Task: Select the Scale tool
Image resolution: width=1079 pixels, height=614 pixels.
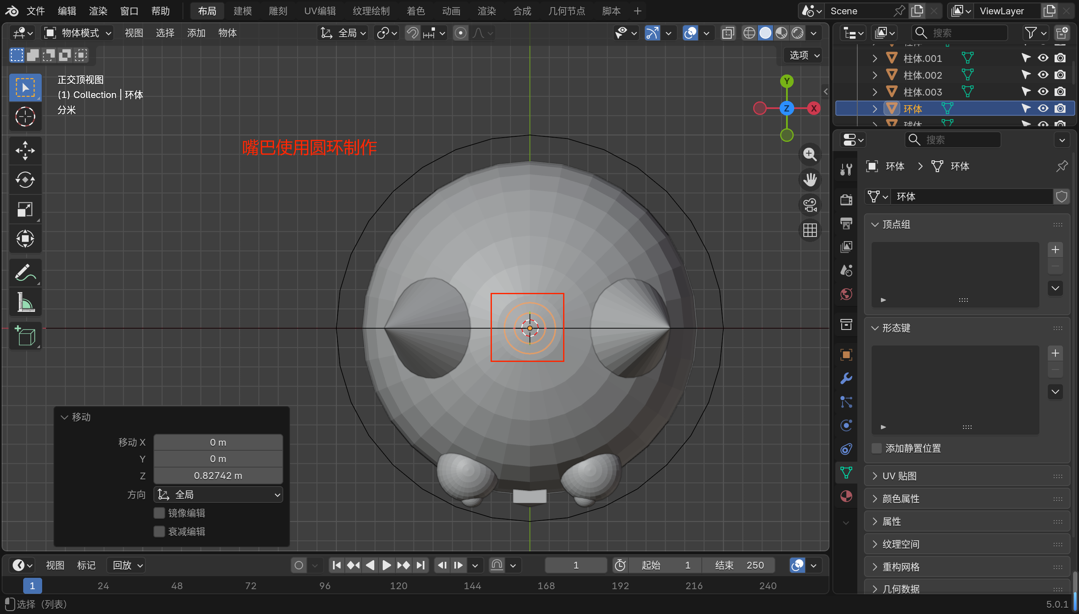Action: [25, 209]
